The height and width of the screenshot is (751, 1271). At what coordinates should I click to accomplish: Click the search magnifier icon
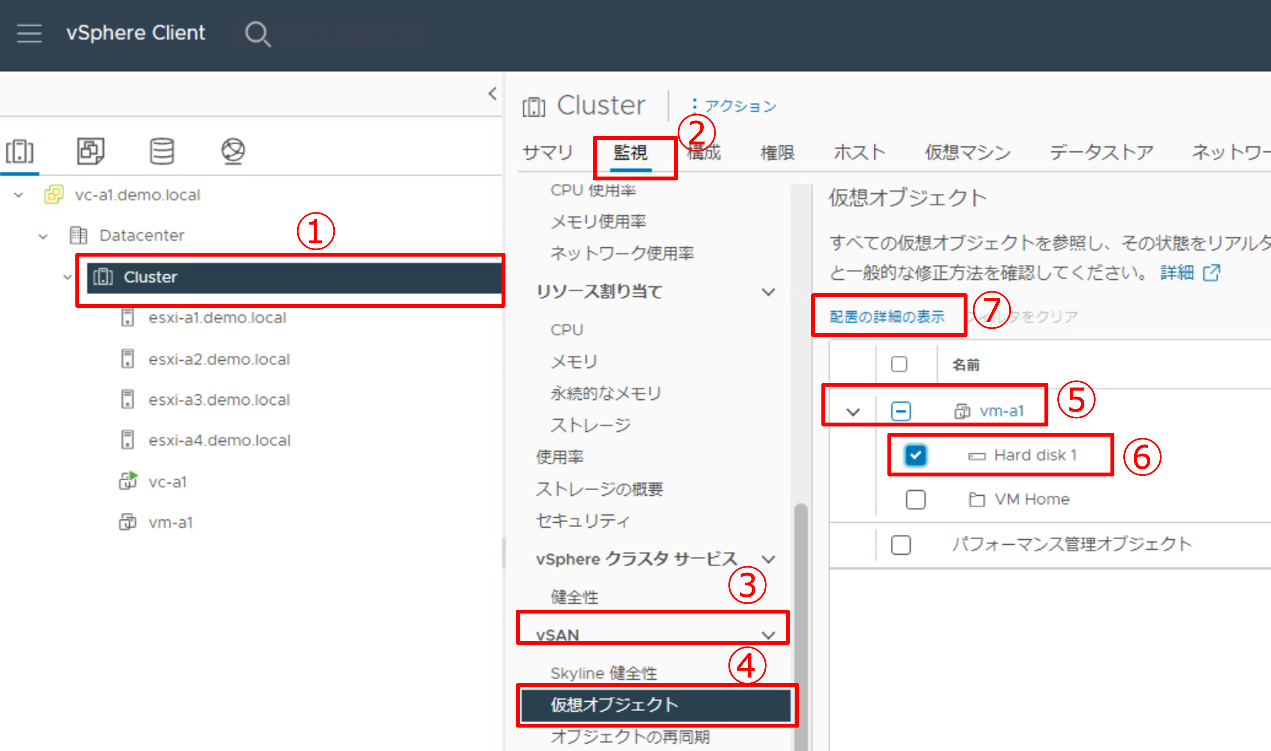[258, 34]
